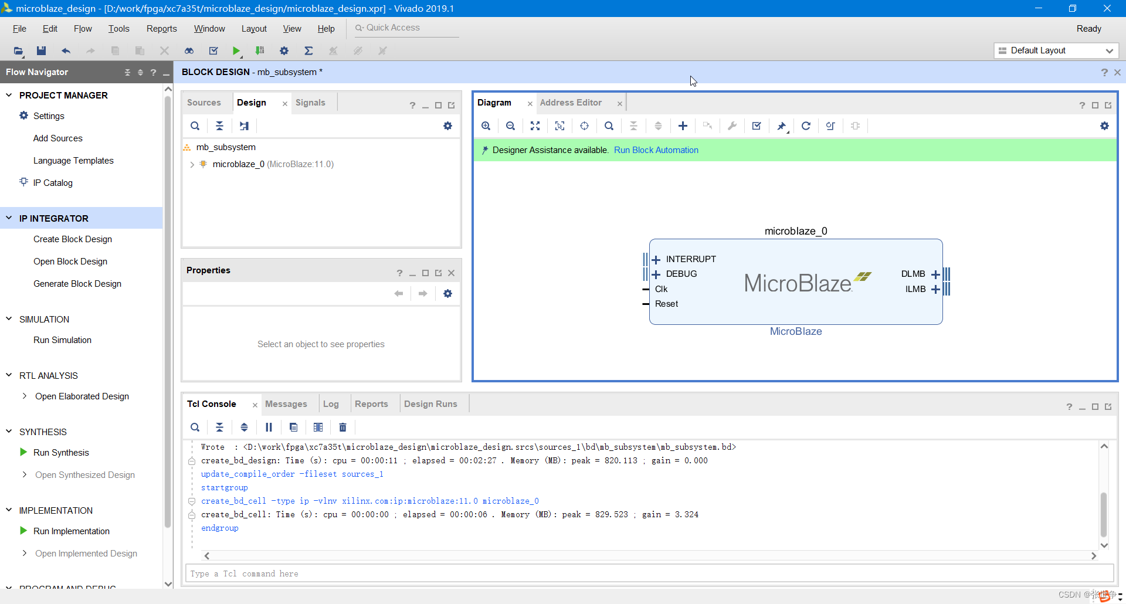Click Create Block Design
The width and height of the screenshot is (1126, 604).
[73, 239]
